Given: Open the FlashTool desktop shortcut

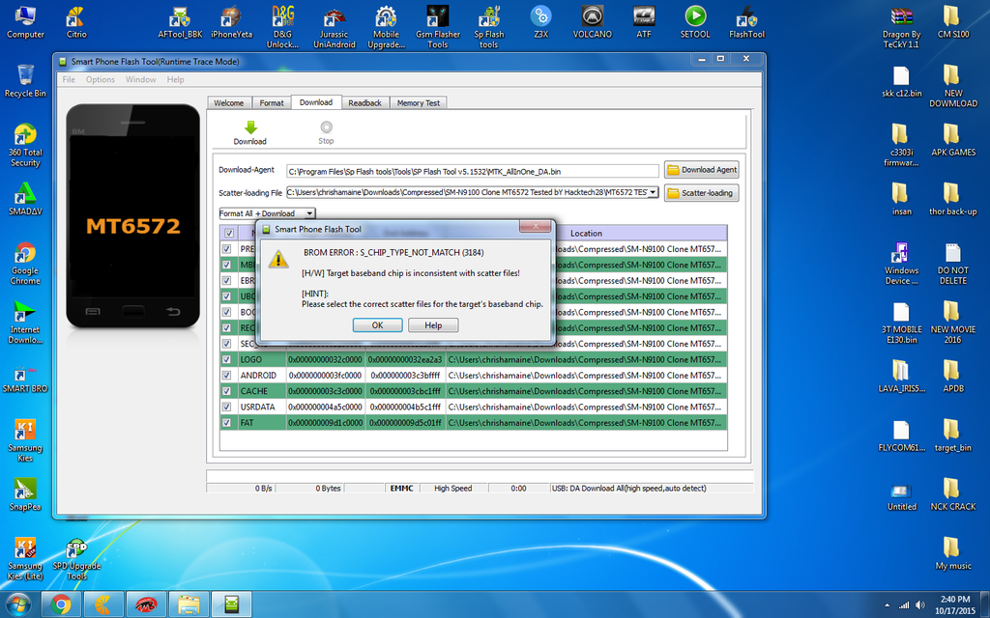Looking at the screenshot, I should 747,23.
